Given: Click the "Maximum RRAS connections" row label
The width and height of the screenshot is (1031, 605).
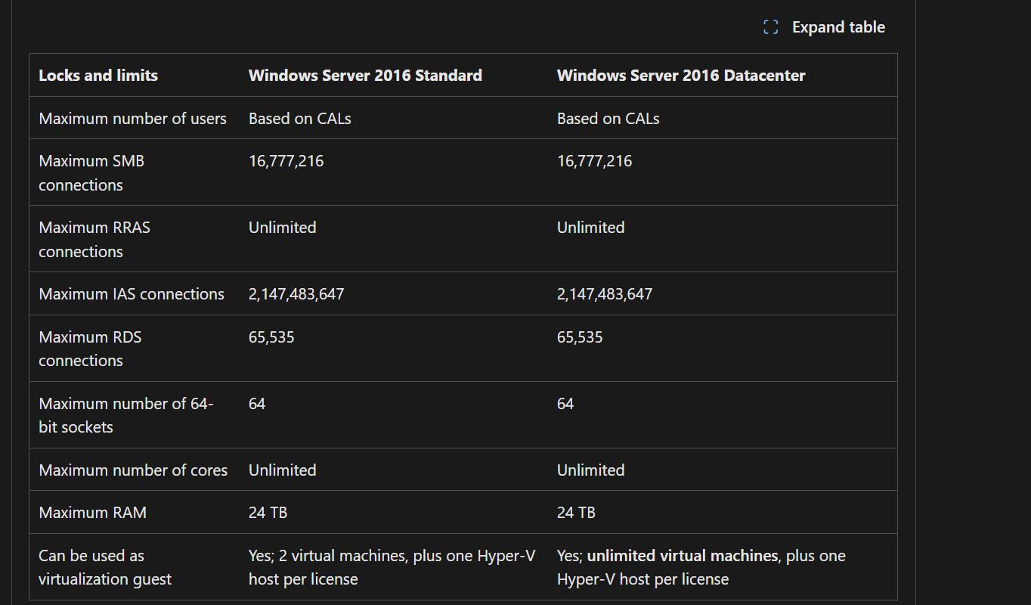Looking at the screenshot, I should (94, 239).
